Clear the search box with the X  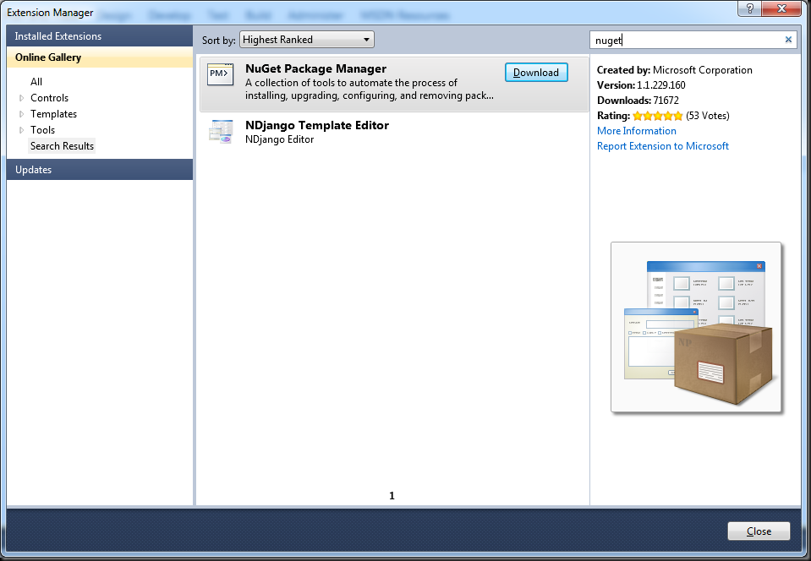788,39
